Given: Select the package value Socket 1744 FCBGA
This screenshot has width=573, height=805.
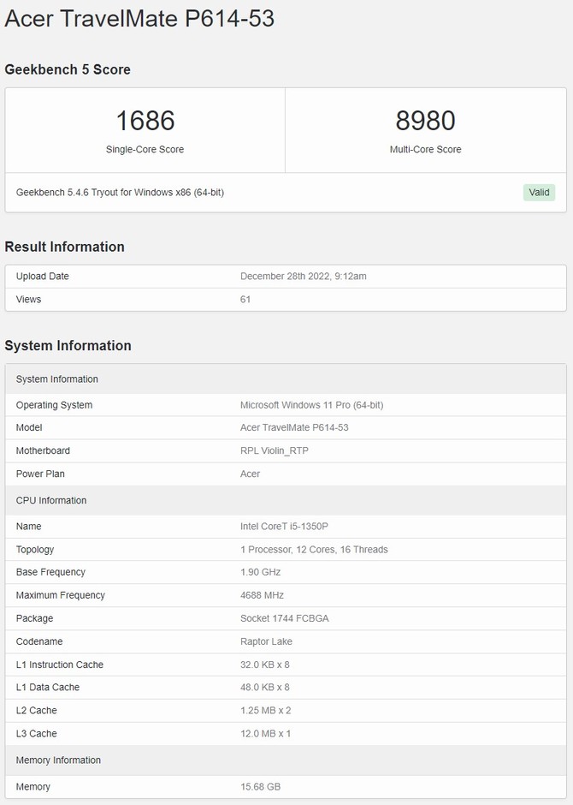Looking at the screenshot, I should click(x=285, y=618).
